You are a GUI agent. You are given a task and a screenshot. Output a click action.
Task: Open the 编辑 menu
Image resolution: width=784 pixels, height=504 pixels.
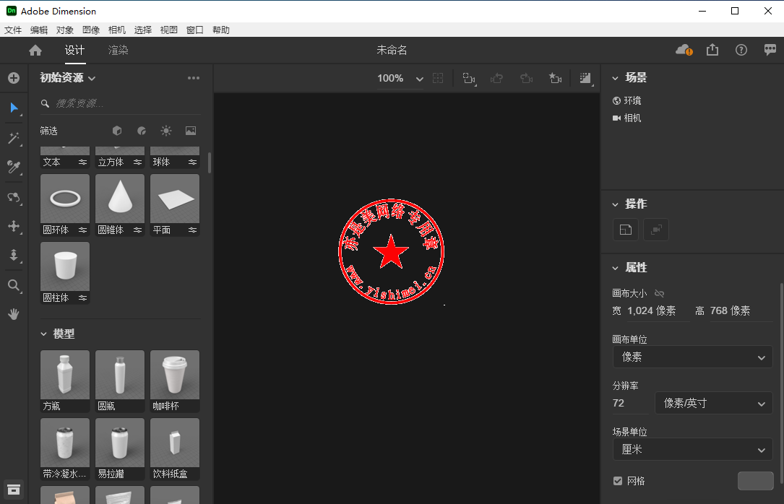(39, 30)
